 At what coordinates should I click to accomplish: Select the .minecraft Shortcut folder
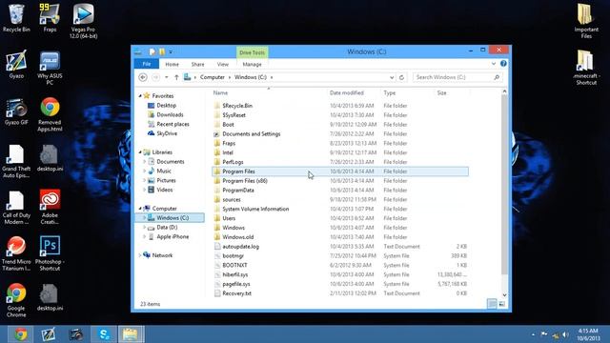[x=586, y=68]
